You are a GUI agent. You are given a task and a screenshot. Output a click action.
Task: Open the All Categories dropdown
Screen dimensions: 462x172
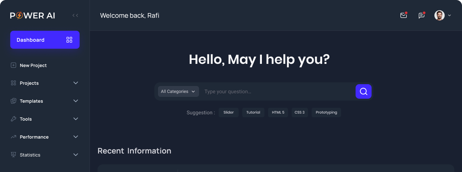pyautogui.click(x=178, y=91)
